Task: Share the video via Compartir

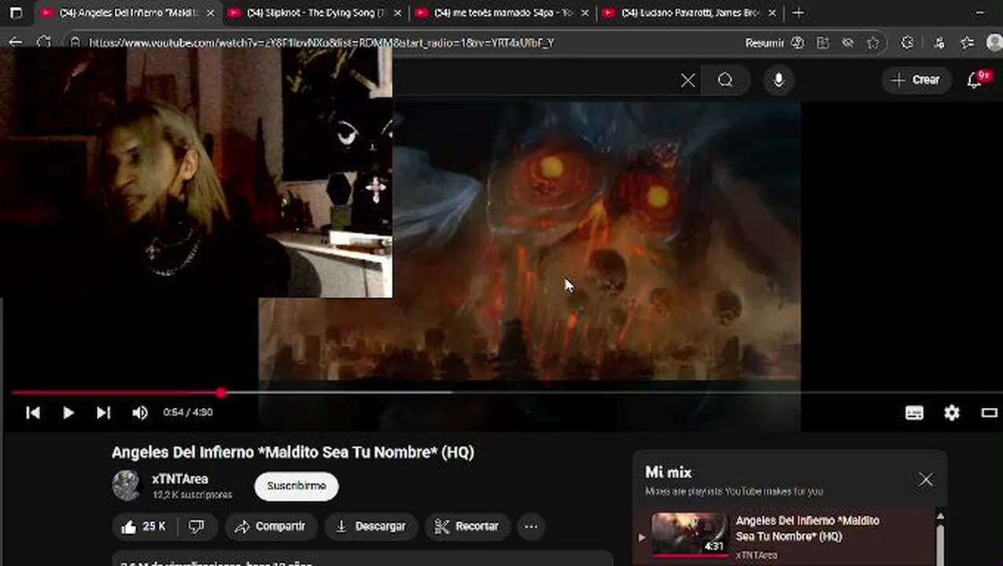Action: (271, 527)
